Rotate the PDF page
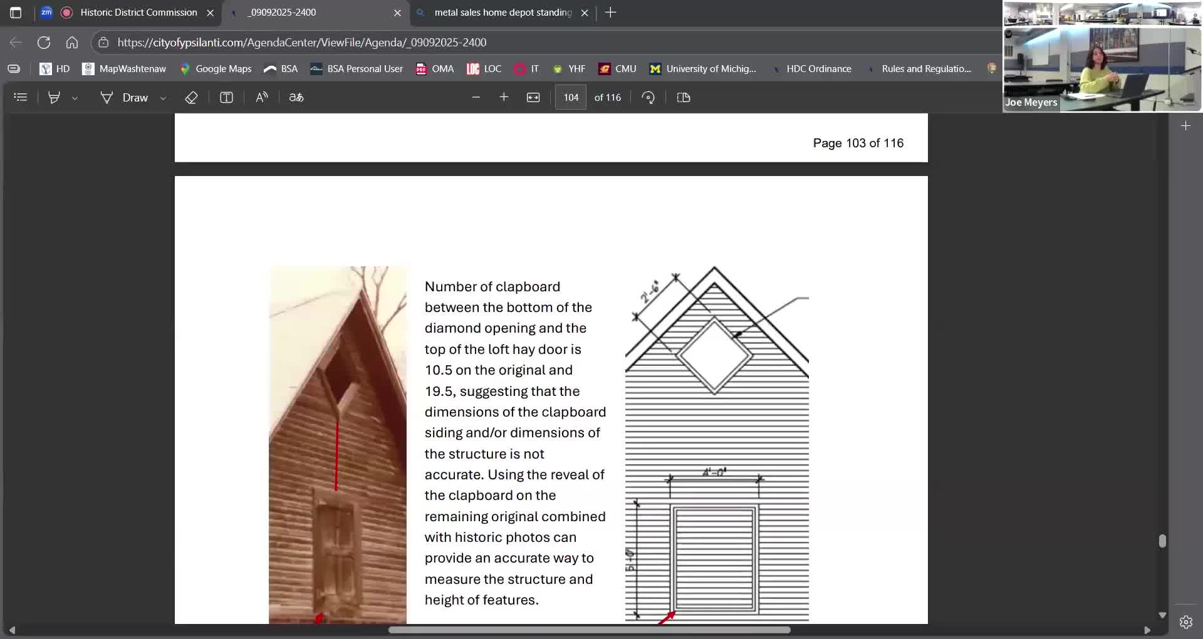This screenshot has width=1203, height=639. [648, 97]
